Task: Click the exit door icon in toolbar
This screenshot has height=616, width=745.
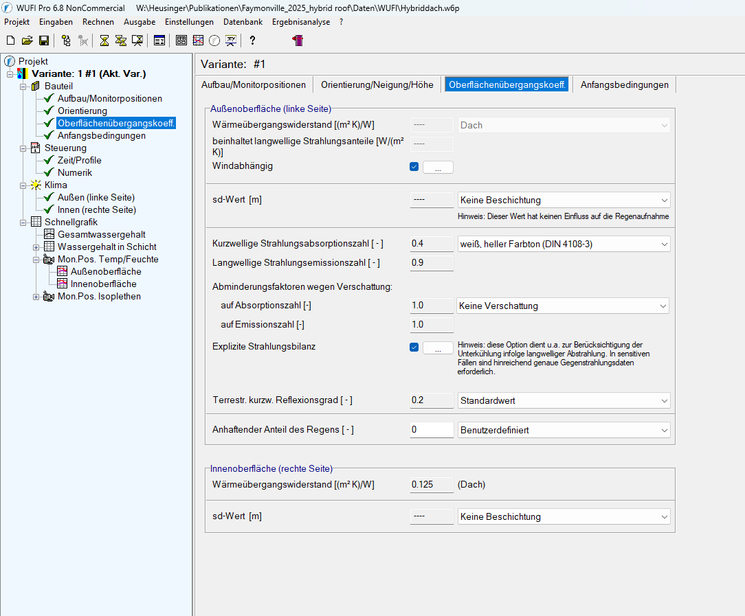Action: 298,41
